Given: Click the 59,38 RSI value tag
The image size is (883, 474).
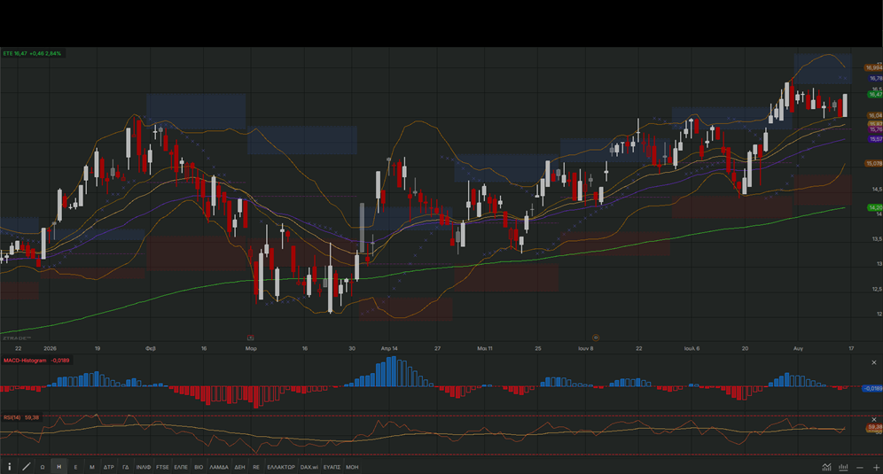Looking at the screenshot, I should 874,427.
